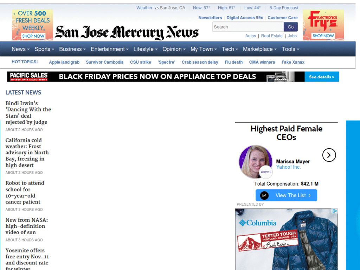The height and width of the screenshot is (270, 360).
Task: Open the Autos link
Action: (x=250, y=36)
